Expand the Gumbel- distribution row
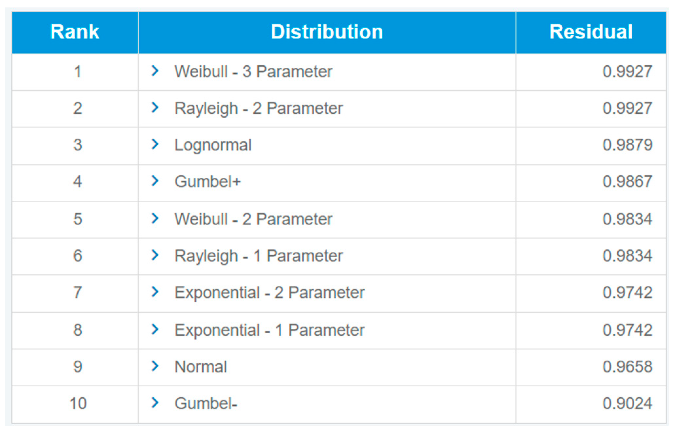 155,403
